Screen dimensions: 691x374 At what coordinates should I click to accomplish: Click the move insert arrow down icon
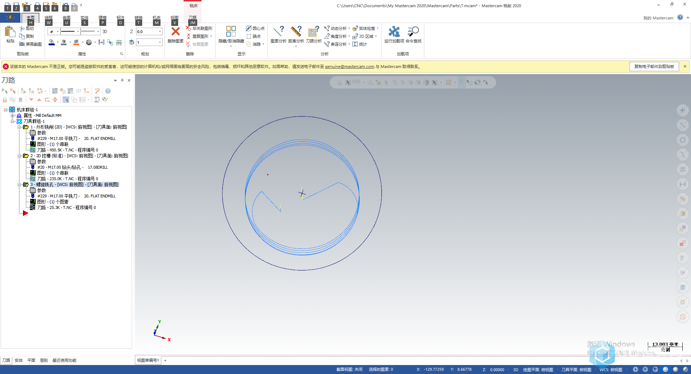coord(31,100)
